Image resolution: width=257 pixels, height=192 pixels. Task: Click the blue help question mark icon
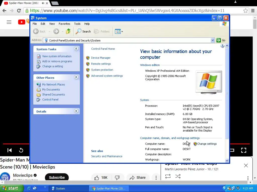pos(222,46)
